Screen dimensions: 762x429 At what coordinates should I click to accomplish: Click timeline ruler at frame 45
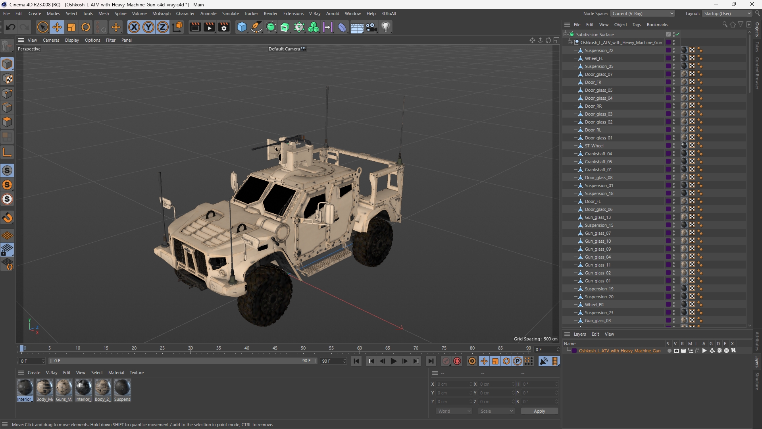[x=275, y=348]
